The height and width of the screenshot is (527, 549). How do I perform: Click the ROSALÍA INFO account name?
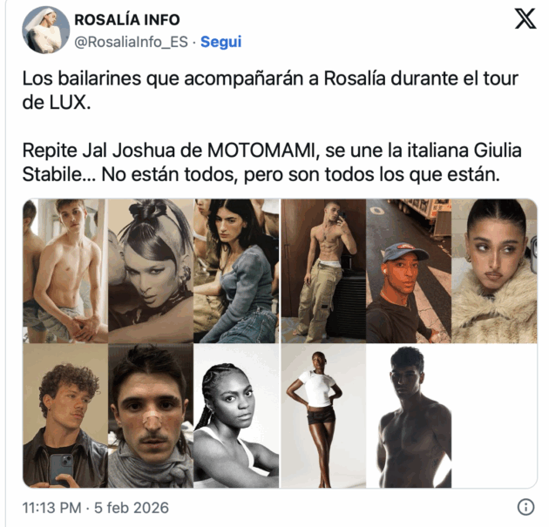coord(127,20)
